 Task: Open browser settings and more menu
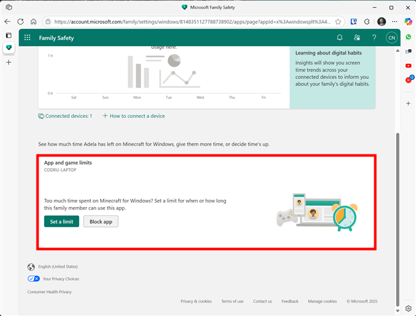[x=395, y=22]
